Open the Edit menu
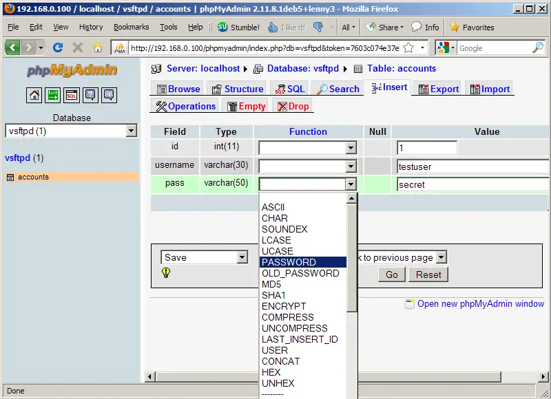 click(36, 27)
